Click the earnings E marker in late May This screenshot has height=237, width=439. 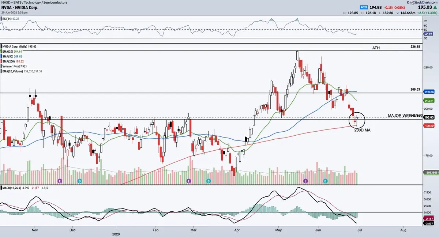click(306, 181)
